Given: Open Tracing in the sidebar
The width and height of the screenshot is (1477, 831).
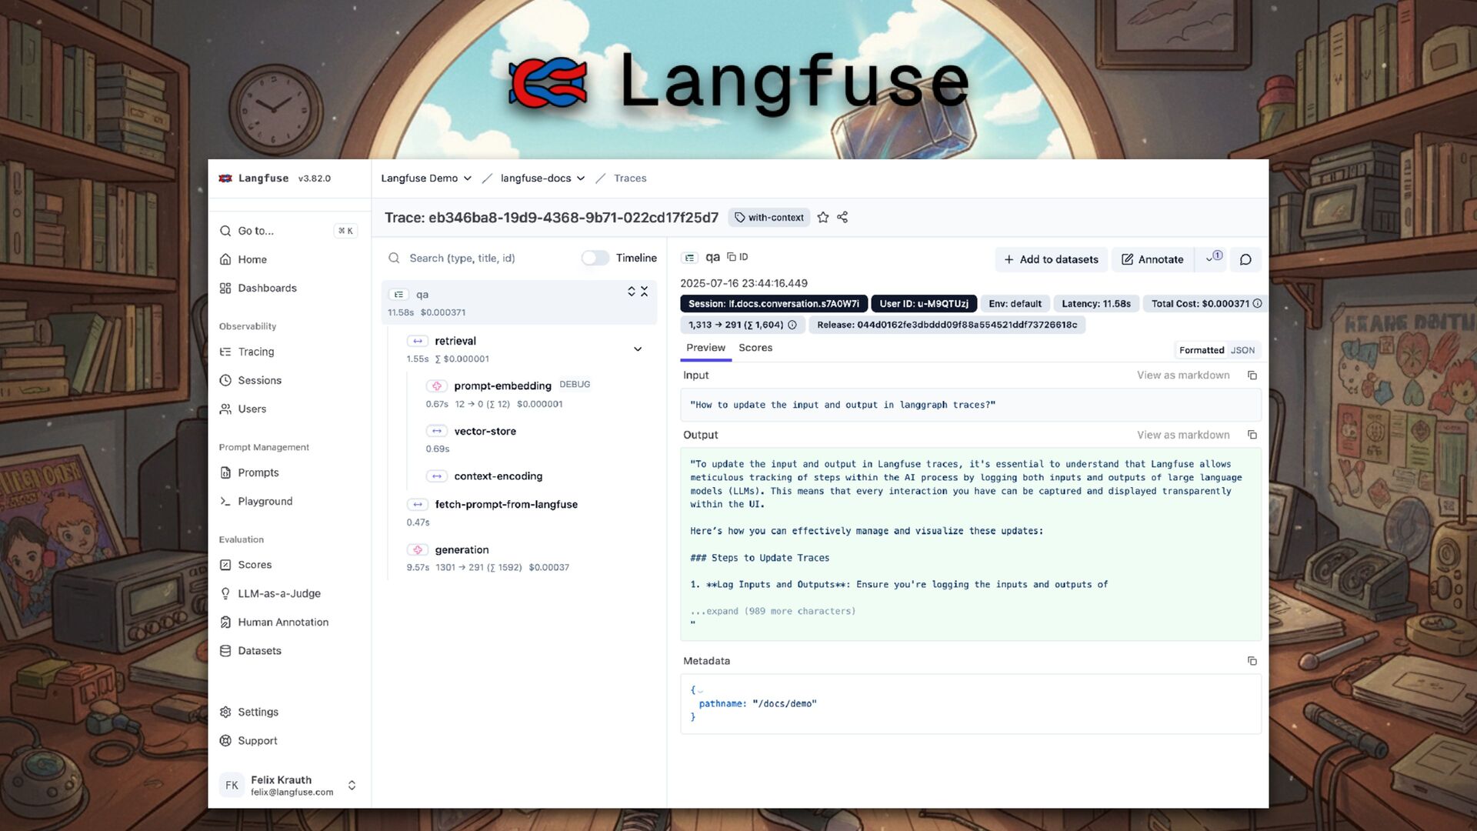Looking at the screenshot, I should pos(255,352).
